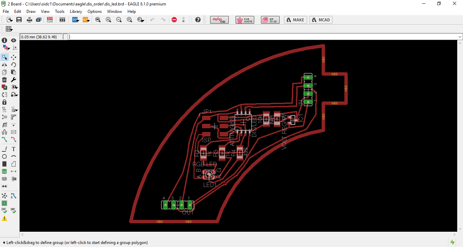
Task: Select the Rotate tool
Action: [x=14, y=65]
